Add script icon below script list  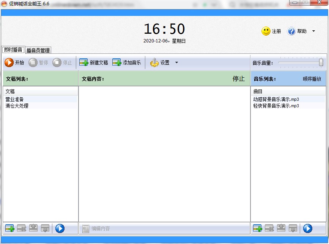[x=9, y=228]
